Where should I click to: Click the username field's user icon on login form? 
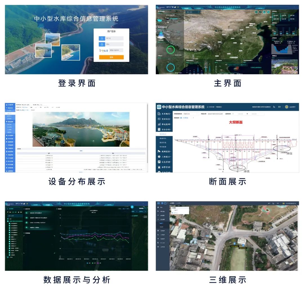coord(102,38)
